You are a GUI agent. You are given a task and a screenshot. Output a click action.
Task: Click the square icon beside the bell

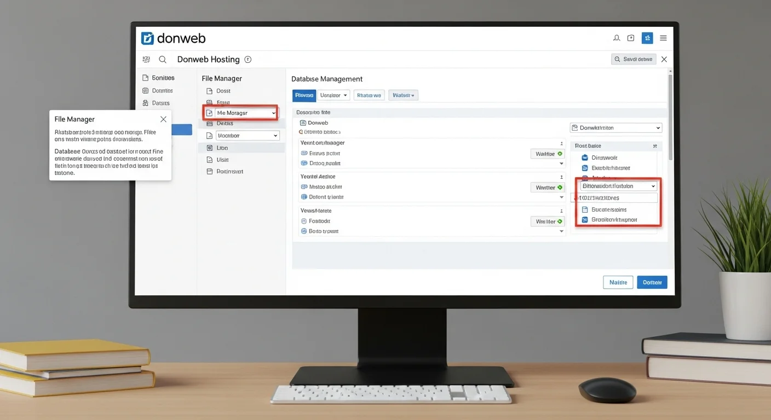tap(631, 38)
